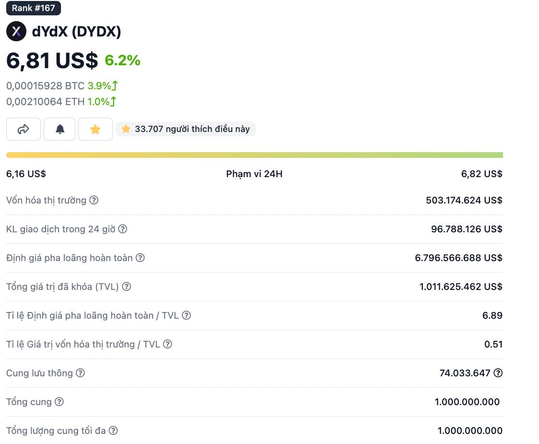The width and height of the screenshot is (539, 444).
Task: Open help icon for Tỉ lệ Giá trị vốn hóa / TVL
Action: 168,344
